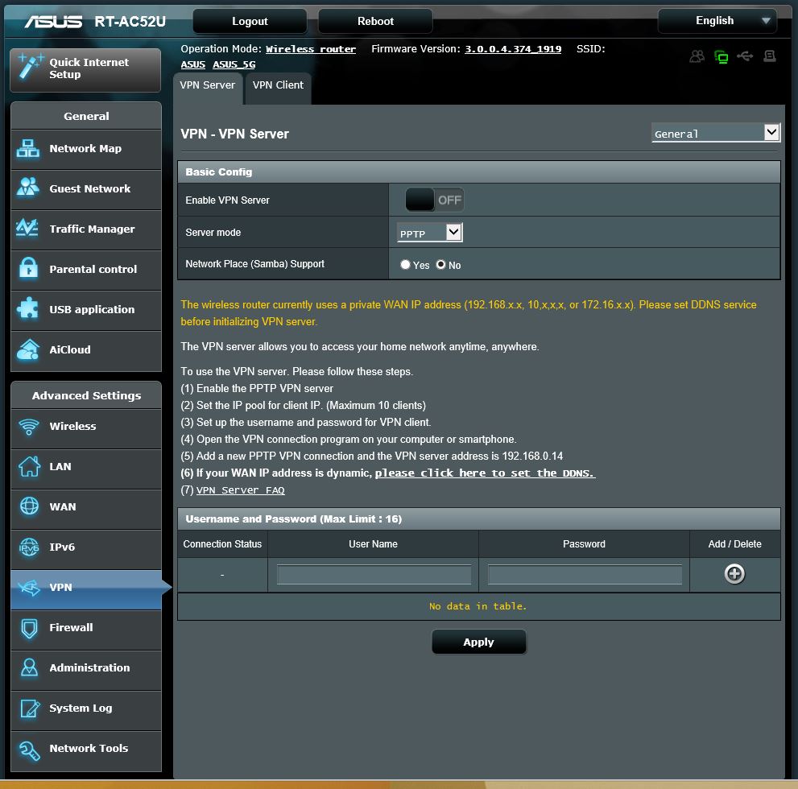Toggle the Enable VPN Server switch
This screenshot has height=789, width=798.
(x=434, y=200)
